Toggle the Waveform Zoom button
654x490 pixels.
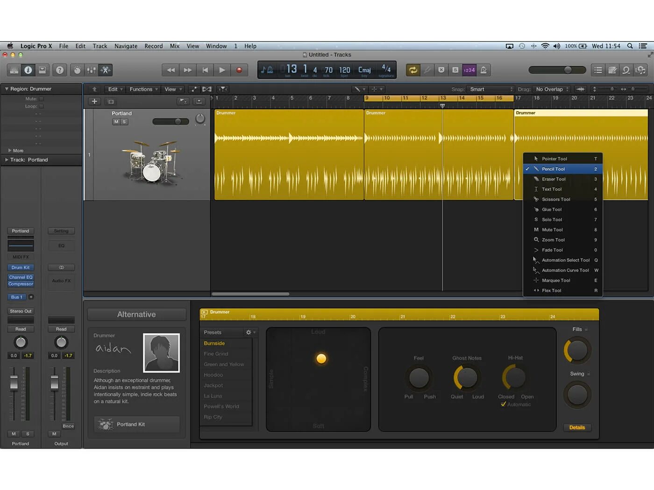pyautogui.click(x=581, y=89)
